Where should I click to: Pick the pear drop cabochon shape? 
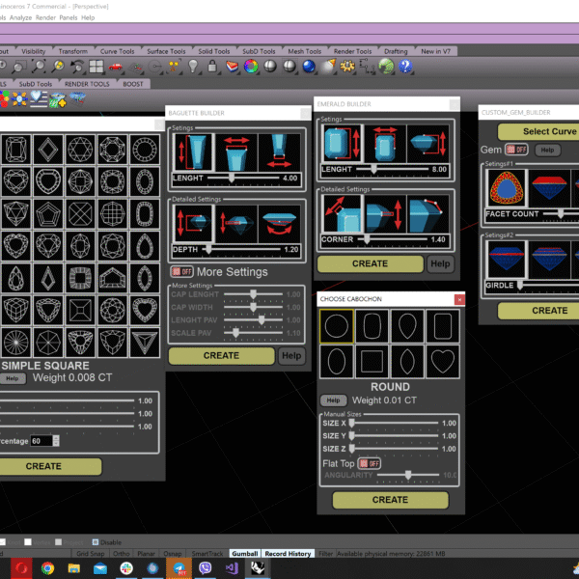coord(407,326)
